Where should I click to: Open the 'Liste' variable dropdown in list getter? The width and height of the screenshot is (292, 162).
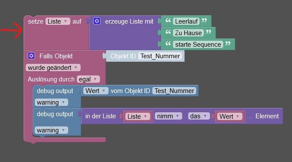click(x=137, y=117)
